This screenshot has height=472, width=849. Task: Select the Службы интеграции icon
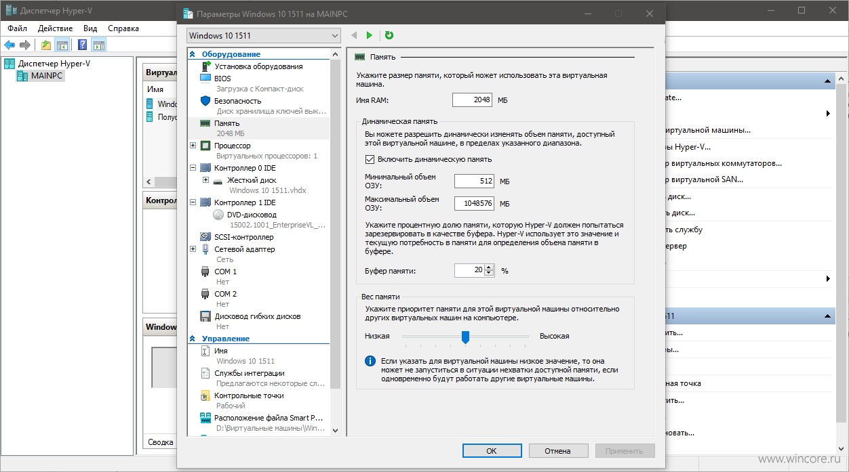[206, 373]
